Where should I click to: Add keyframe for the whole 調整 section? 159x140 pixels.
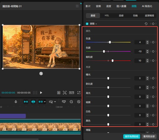(153, 24)
